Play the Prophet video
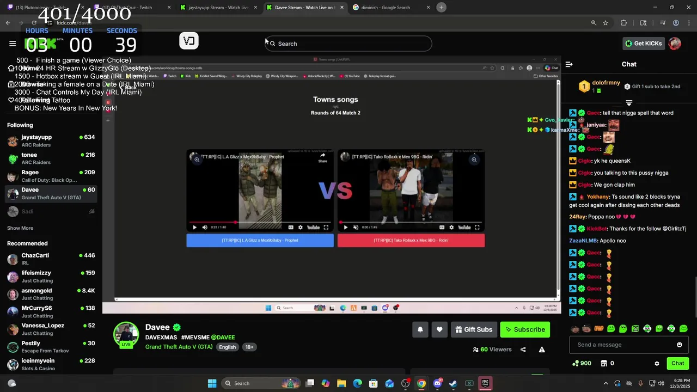This screenshot has width=697, height=392. tap(194, 228)
